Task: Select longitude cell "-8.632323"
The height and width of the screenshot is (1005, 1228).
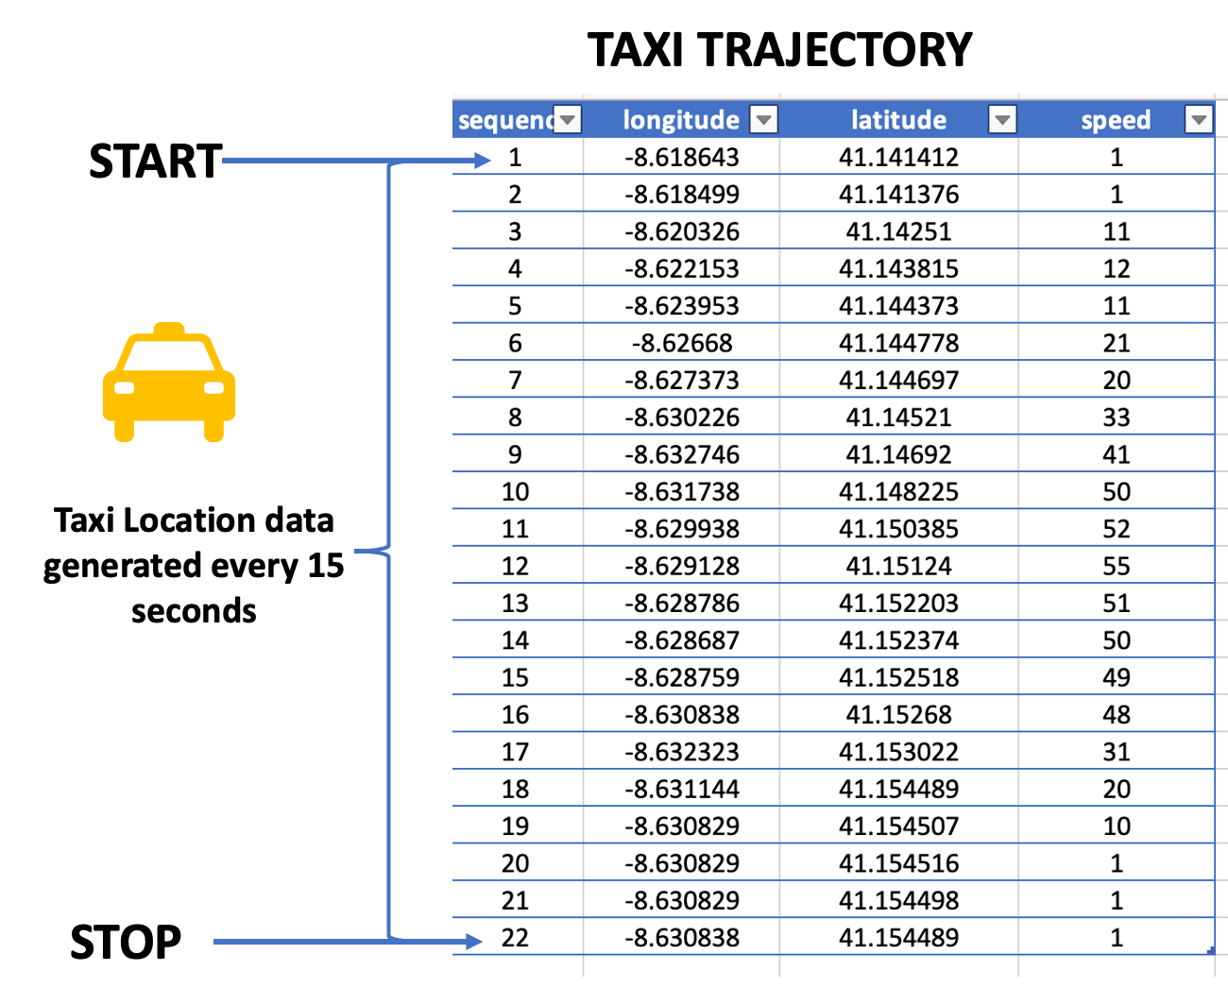Action: [681, 752]
